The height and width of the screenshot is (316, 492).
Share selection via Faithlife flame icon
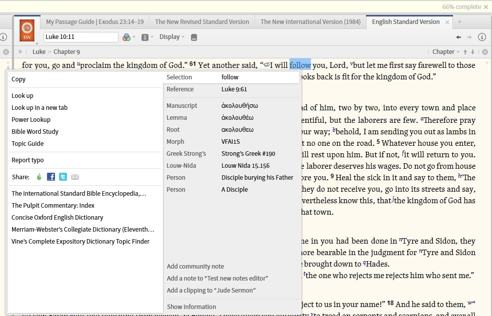(x=39, y=177)
